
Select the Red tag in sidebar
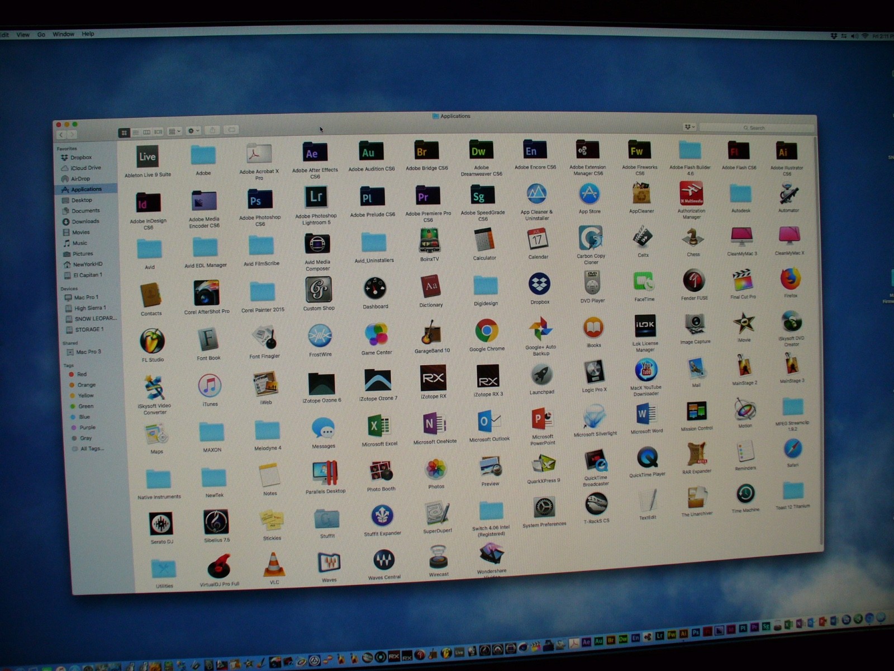[x=82, y=374]
